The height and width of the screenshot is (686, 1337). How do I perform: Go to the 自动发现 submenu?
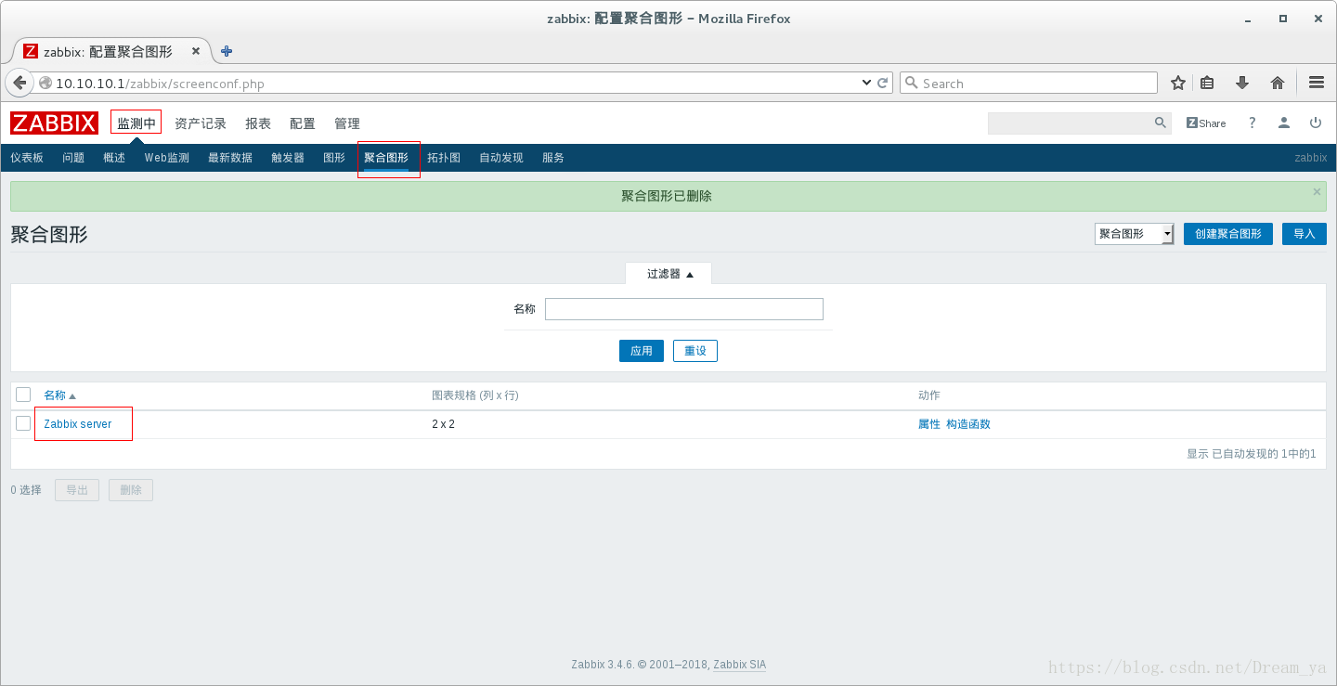[501, 158]
